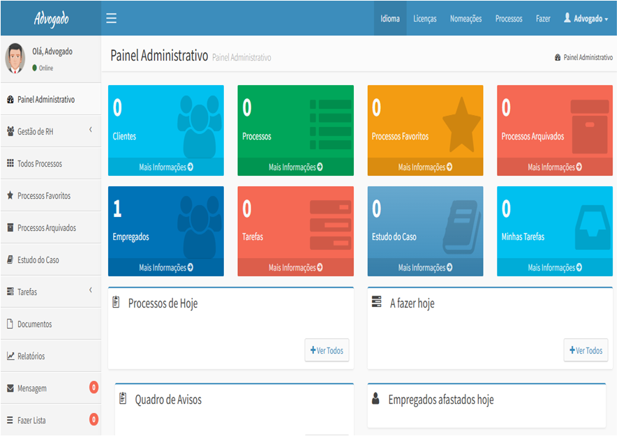Click the Relatórios chart icon
This screenshot has height=443, width=619.
pos(12,355)
